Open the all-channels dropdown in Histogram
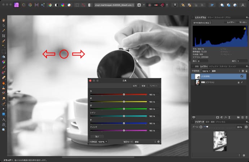Viewport: 249px width, 162px height. [202, 22]
